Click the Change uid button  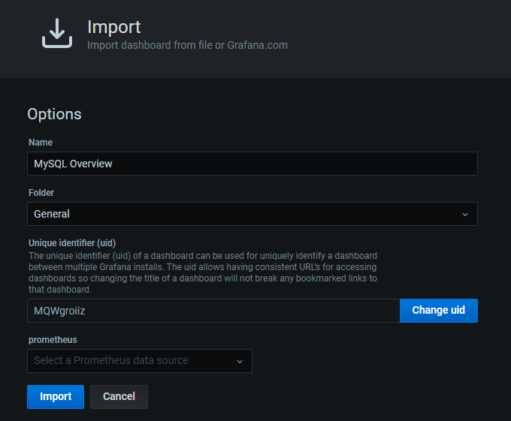click(x=439, y=311)
